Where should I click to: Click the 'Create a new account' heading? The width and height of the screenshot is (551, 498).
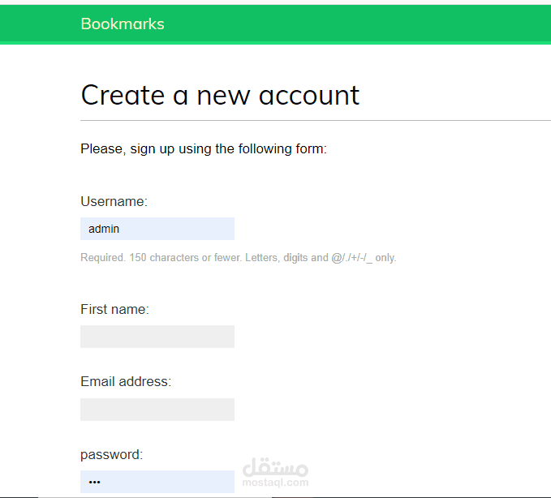tap(220, 95)
